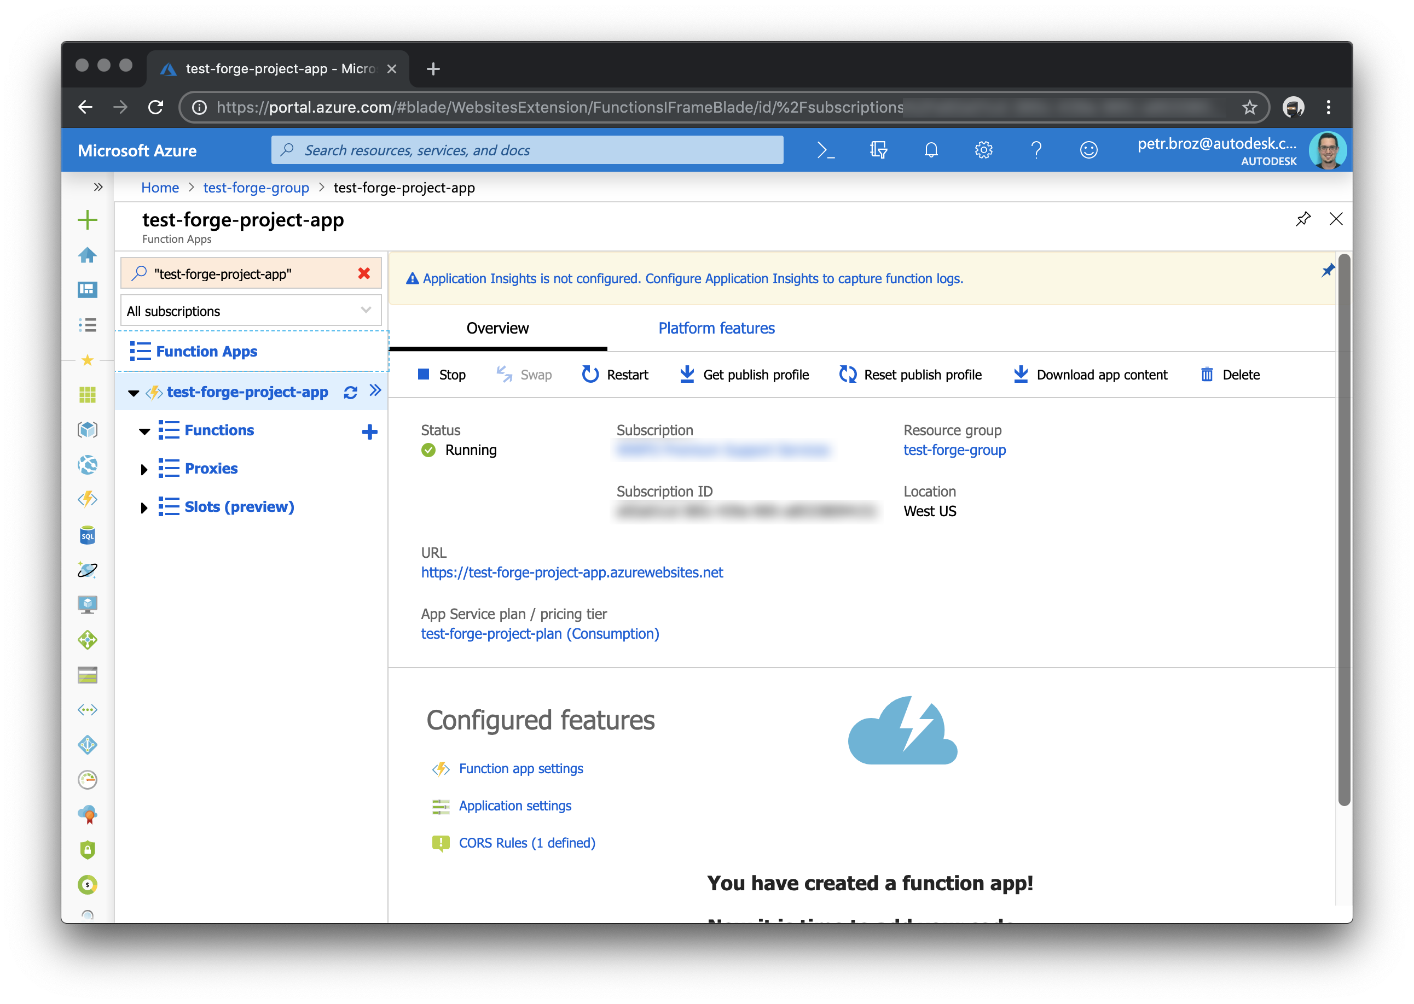Open Application settings link
This screenshot has width=1414, height=1004.
click(514, 805)
